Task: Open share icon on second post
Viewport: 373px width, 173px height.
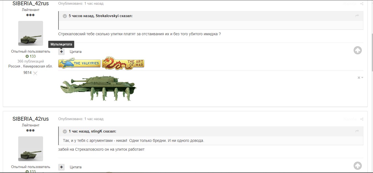Action: click(362, 119)
